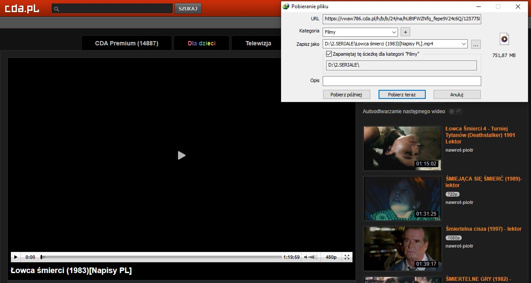Click the Opis description field
This screenshot has width=531, height=283.
point(402,81)
